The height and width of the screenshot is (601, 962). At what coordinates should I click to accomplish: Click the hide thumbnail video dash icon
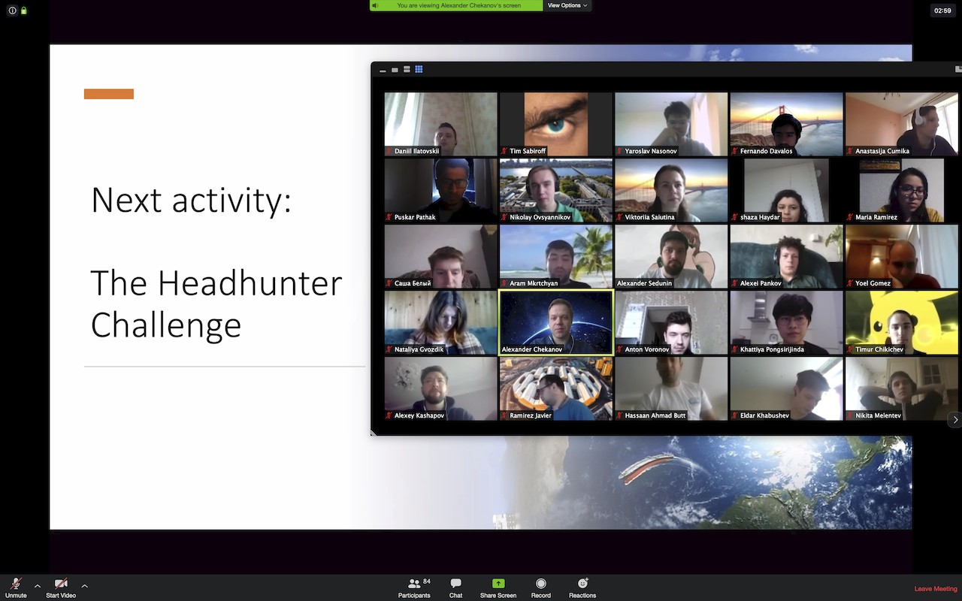pos(383,70)
